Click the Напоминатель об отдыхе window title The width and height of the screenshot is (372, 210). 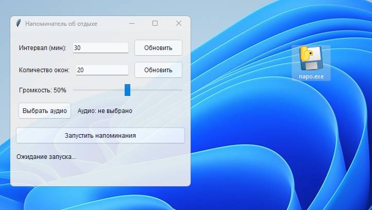(61, 24)
